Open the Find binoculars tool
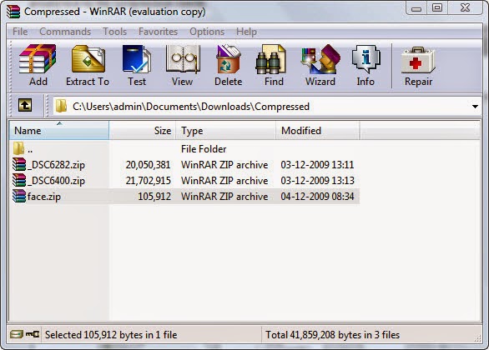 [270, 59]
